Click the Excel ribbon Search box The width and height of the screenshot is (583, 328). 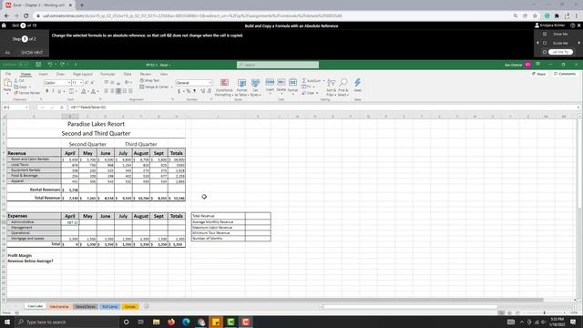[278, 65]
